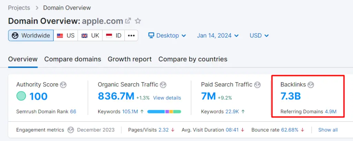Select ID database
This screenshot has height=141, width=353.
[113, 35]
